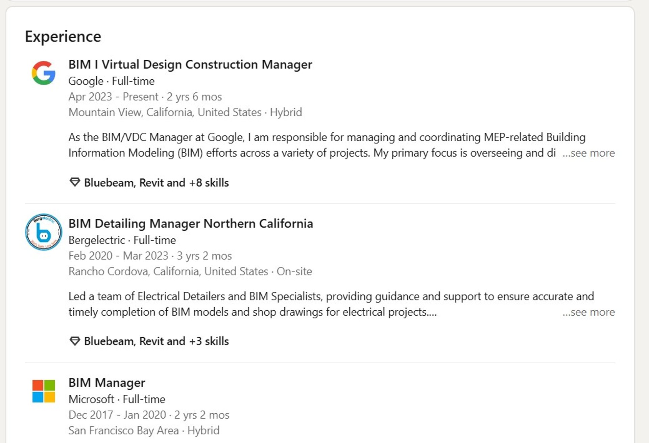Viewport: 649px width, 443px height.
Task: Expand the Google role description with see more
Action: coord(588,153)
